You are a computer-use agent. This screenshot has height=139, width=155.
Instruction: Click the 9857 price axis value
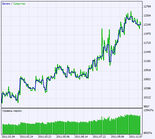click(146, 107)
